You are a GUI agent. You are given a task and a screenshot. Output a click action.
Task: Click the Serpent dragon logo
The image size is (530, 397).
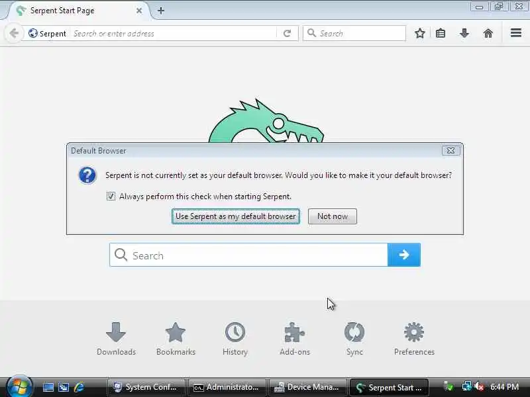pos(266,121)
